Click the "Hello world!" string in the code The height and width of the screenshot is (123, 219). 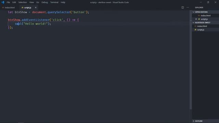pyautogui.click(x=36, y=24)
